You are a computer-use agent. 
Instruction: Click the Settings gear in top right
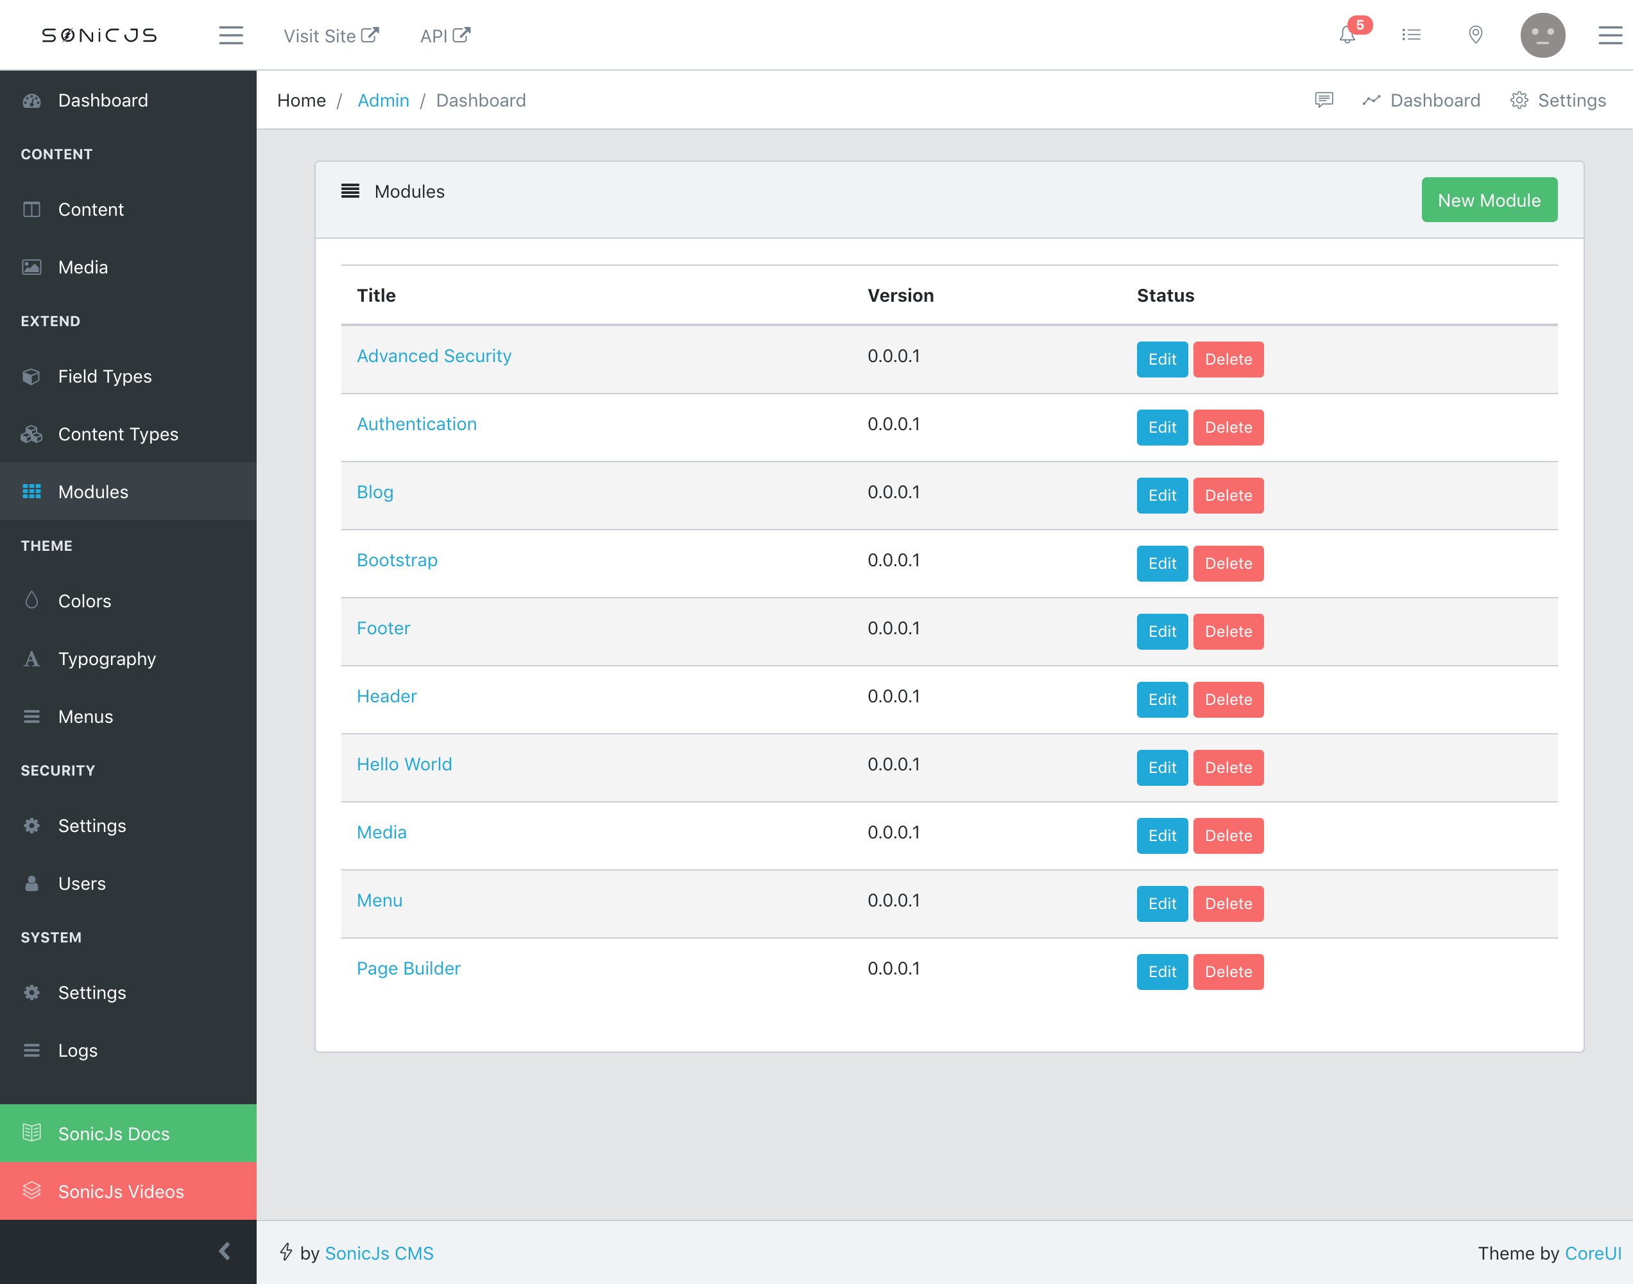[x=1520, y=100]
